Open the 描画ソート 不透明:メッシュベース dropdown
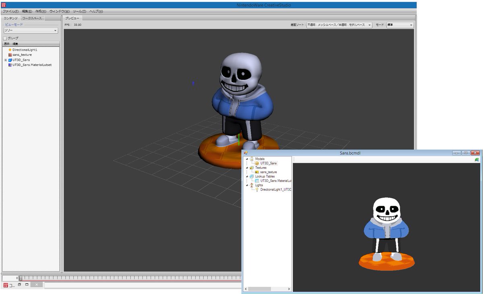Image resolution: width=483 pixels, height=294 pixels. 339,25
